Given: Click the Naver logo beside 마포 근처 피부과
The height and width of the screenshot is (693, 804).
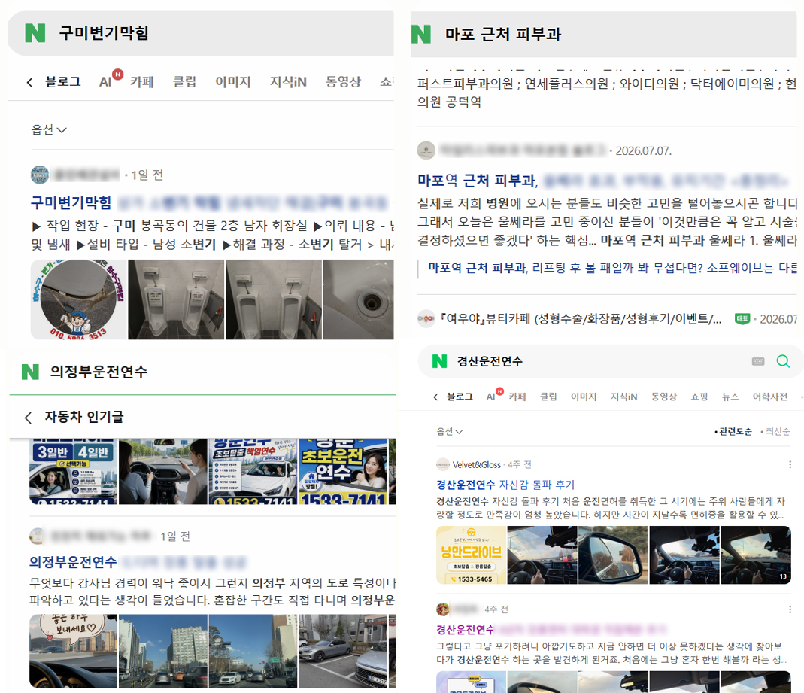Looking at the screenshot, I should click(421, 34).
